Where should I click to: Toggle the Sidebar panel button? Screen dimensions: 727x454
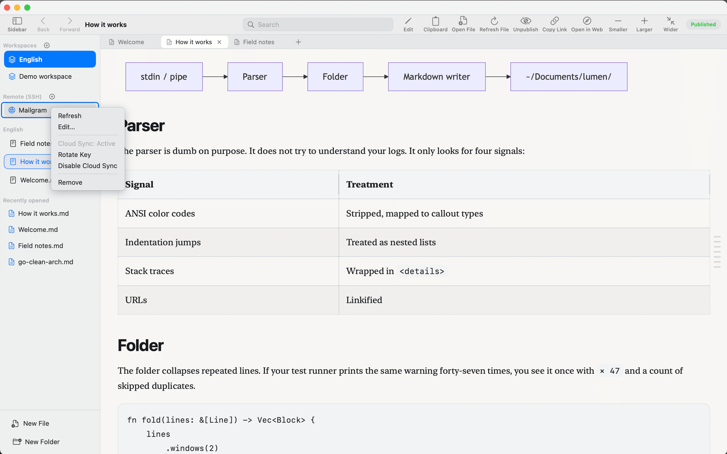pos(17,24)
